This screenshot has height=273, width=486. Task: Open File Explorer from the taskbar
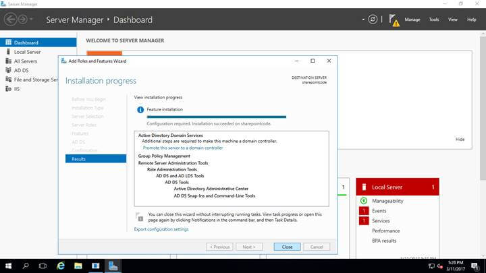click(x=78, y=266)
